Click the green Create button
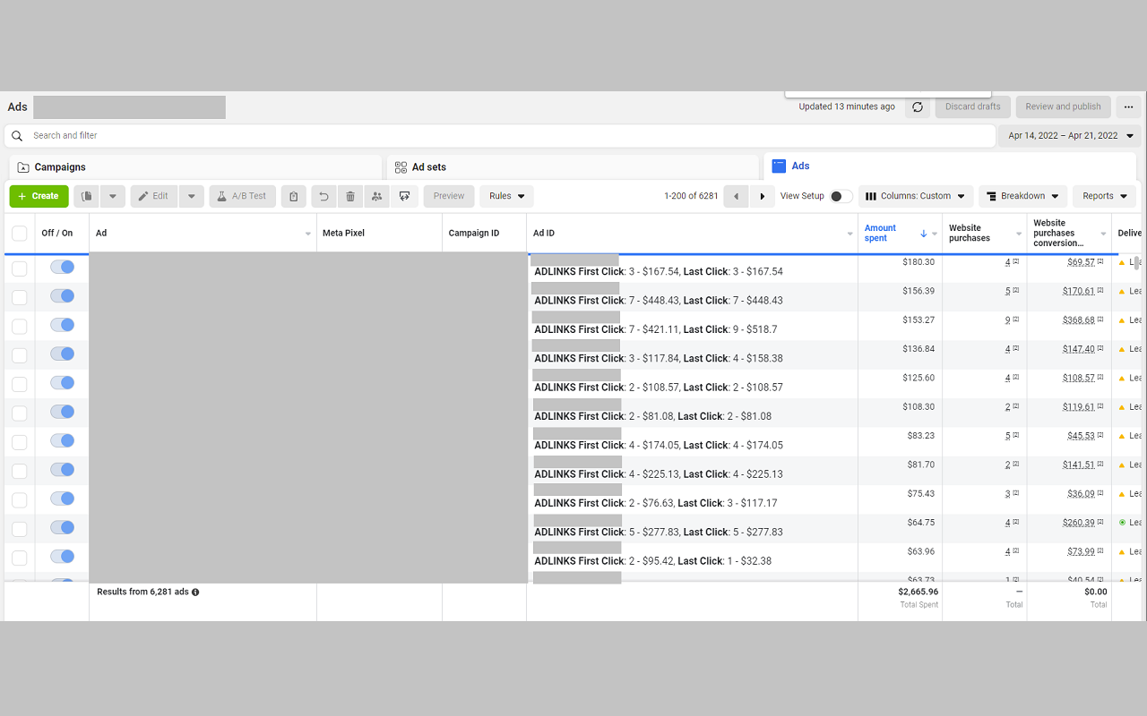 (39, 196)
